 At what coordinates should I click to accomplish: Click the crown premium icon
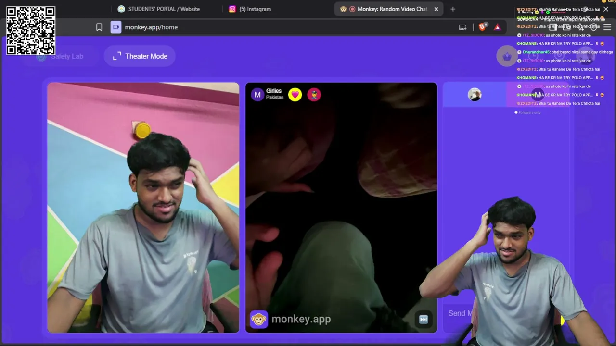coord(507,56)
